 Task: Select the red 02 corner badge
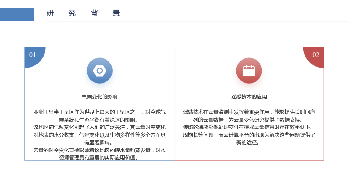[x=313, y=57]
